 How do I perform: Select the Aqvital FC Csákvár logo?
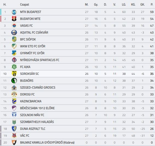tap(14, 32)
